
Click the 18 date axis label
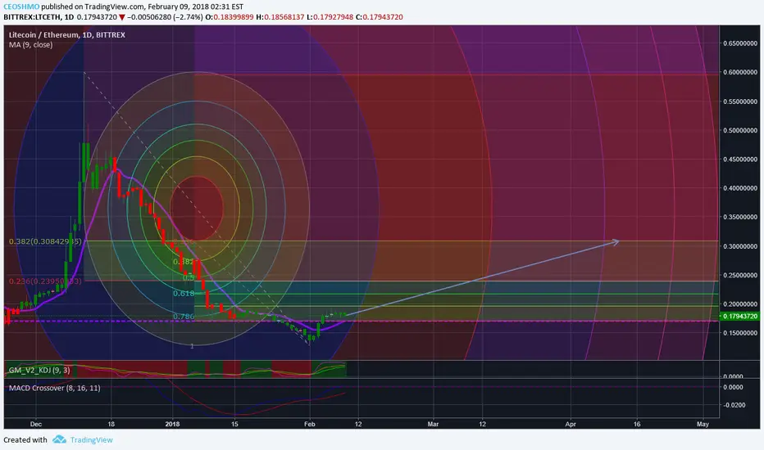pos(111,424)
